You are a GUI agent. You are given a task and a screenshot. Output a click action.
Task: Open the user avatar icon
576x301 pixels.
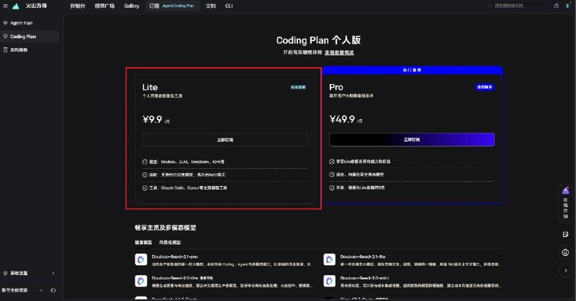click(567, 6)
